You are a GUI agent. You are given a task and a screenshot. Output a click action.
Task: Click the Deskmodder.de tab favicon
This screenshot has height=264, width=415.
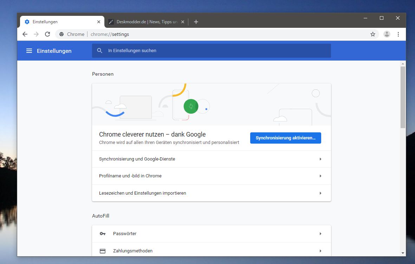coord(111,22)
